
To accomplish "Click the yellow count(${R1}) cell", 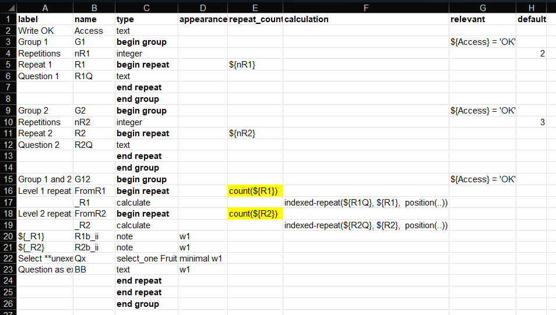I will pos(255,191).
